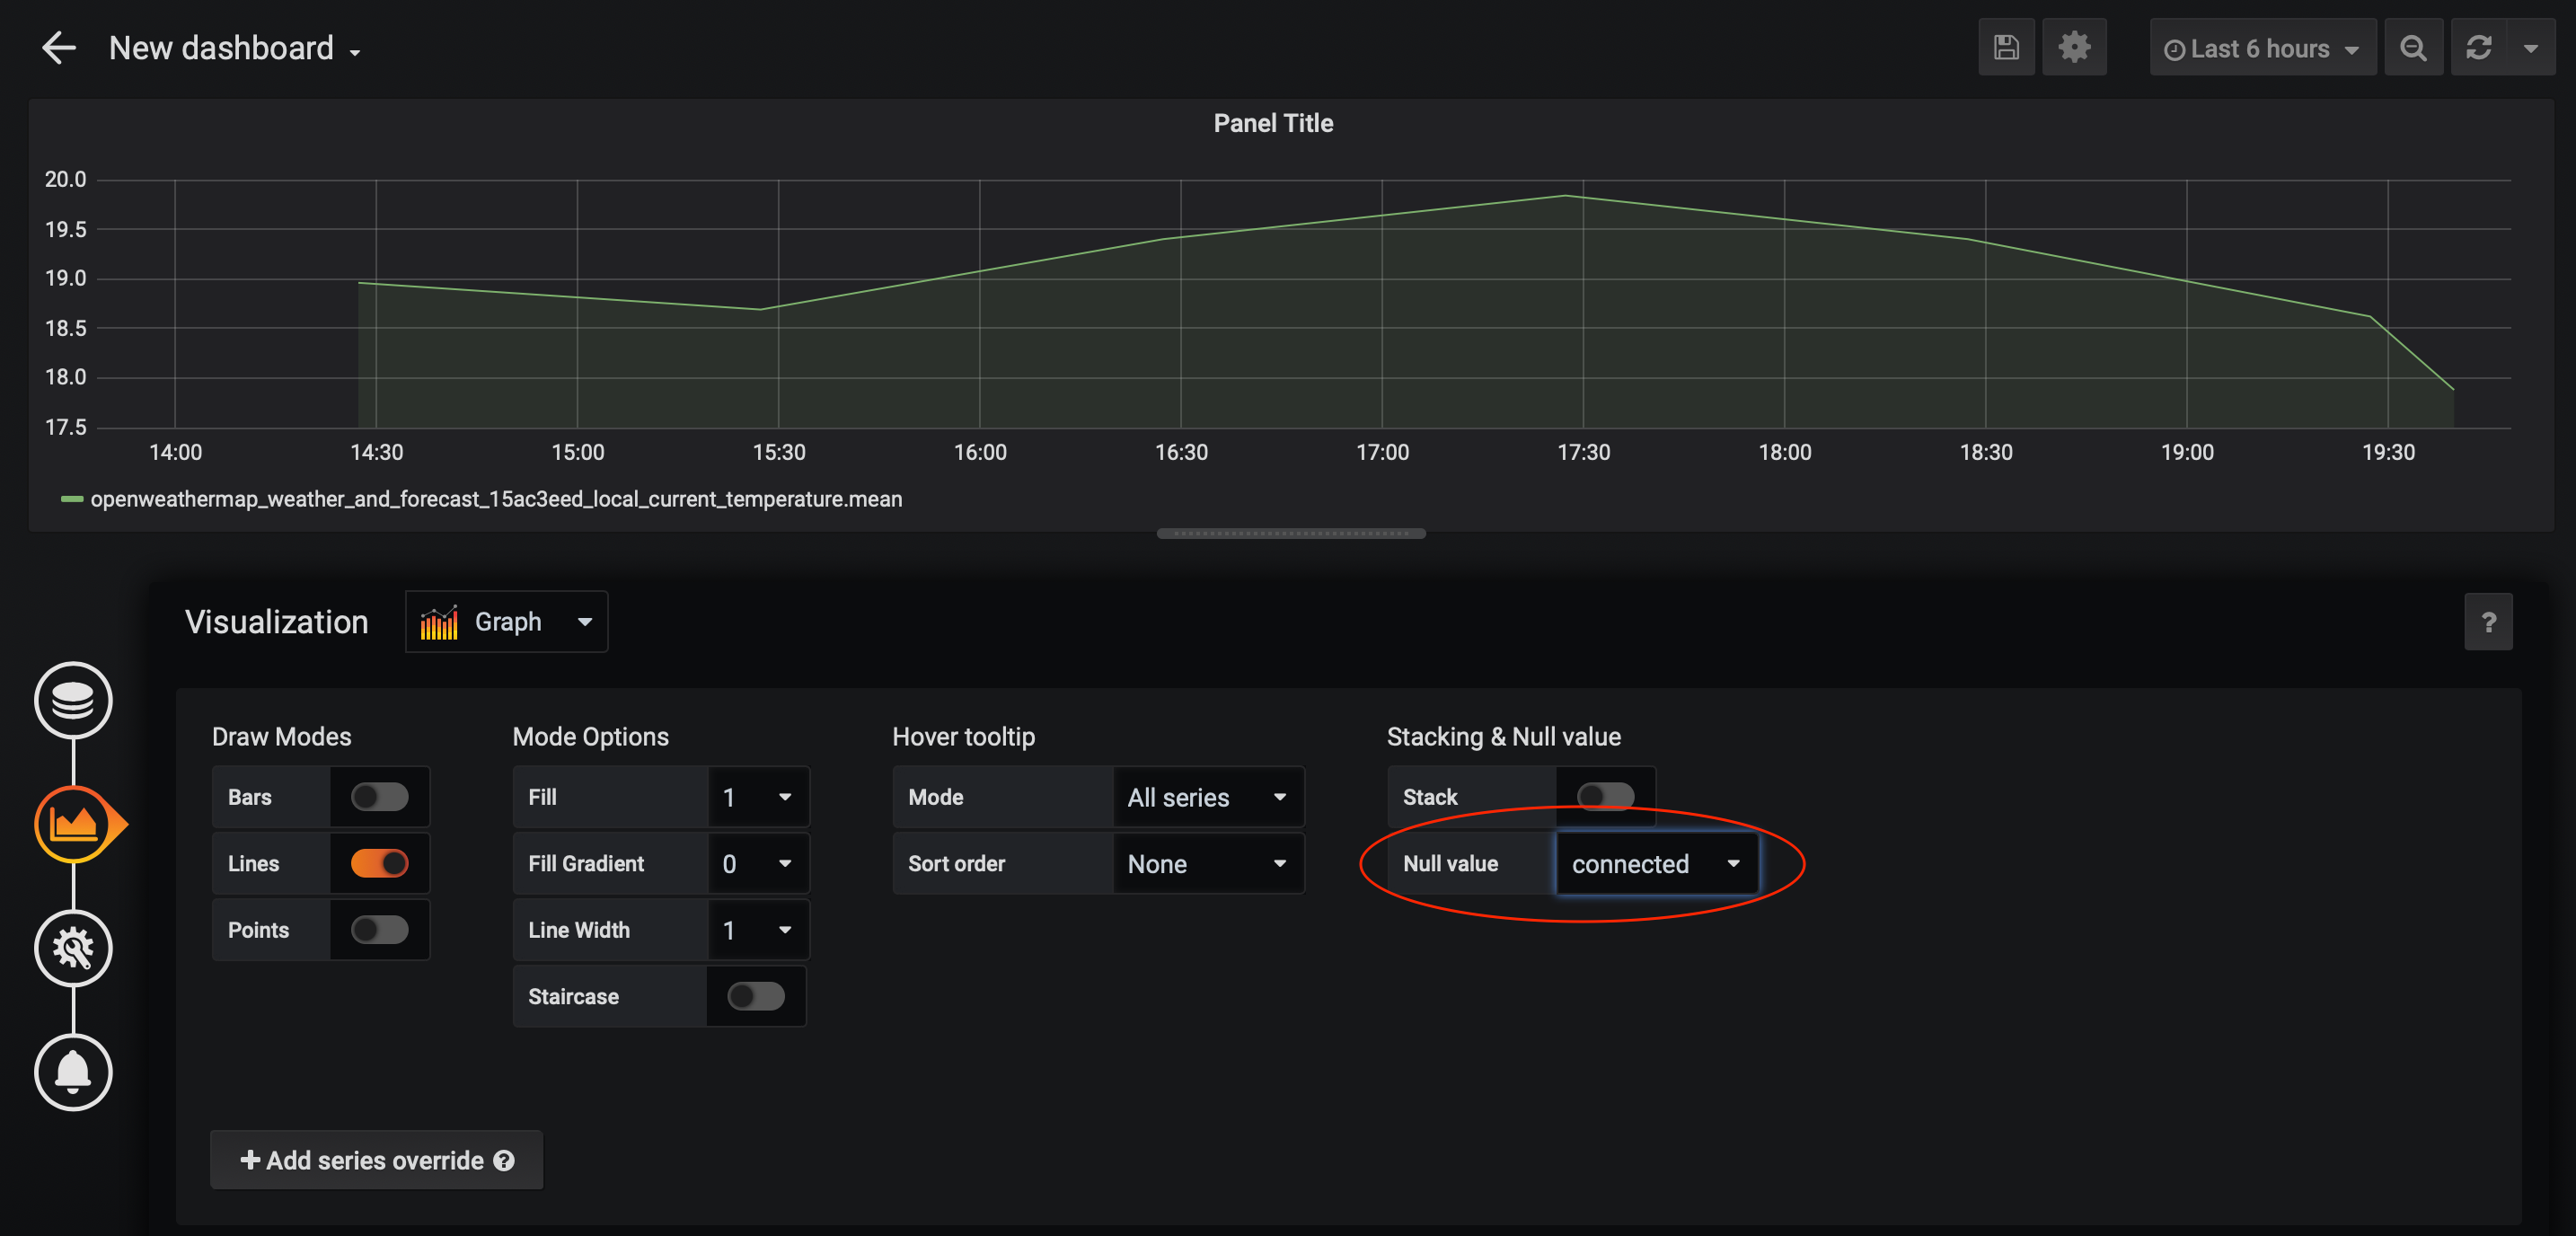Open the Null value connected dropdown
This screenshot has width=2576, height=1236.
click(1656, 864)
